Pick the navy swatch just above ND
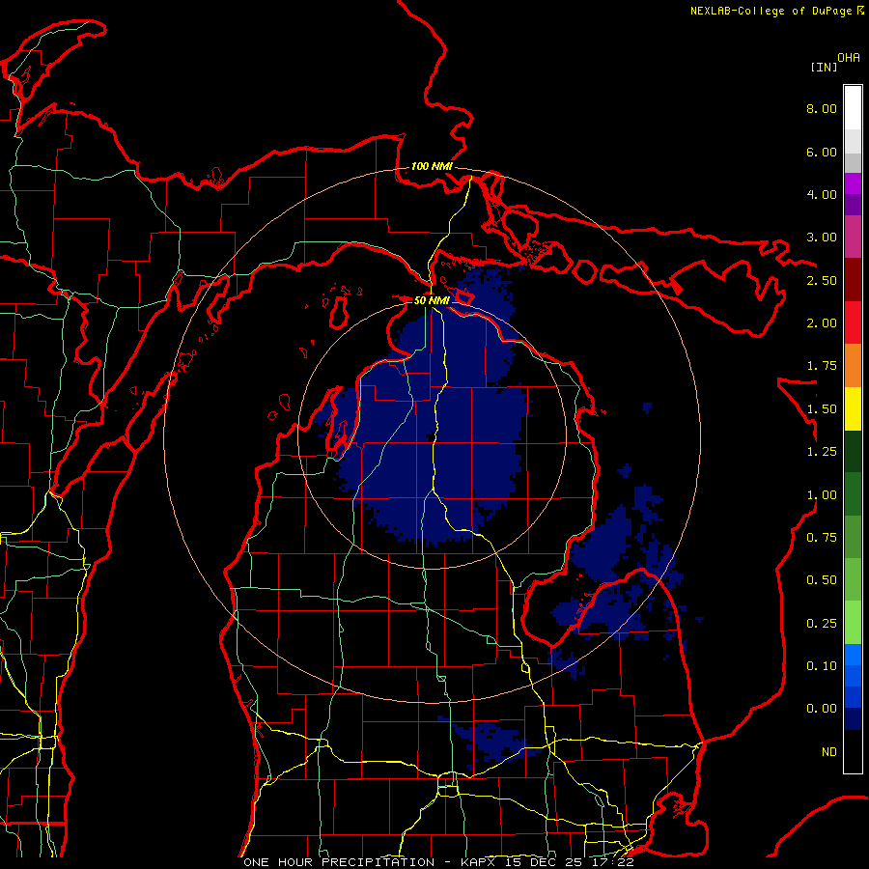This screenshot has height=869, width=869. click(853, 719)
